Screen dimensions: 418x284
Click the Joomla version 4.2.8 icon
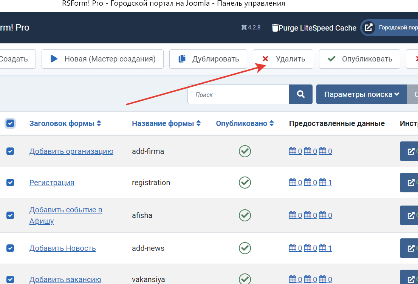[244, 28]
